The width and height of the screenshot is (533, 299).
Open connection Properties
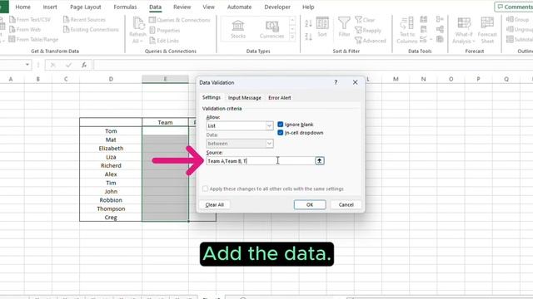(165, 30)
